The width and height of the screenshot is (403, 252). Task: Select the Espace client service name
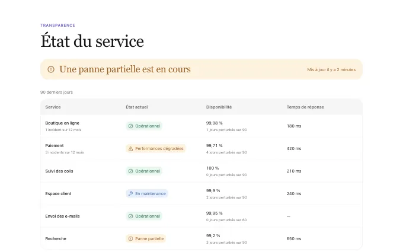58,194
